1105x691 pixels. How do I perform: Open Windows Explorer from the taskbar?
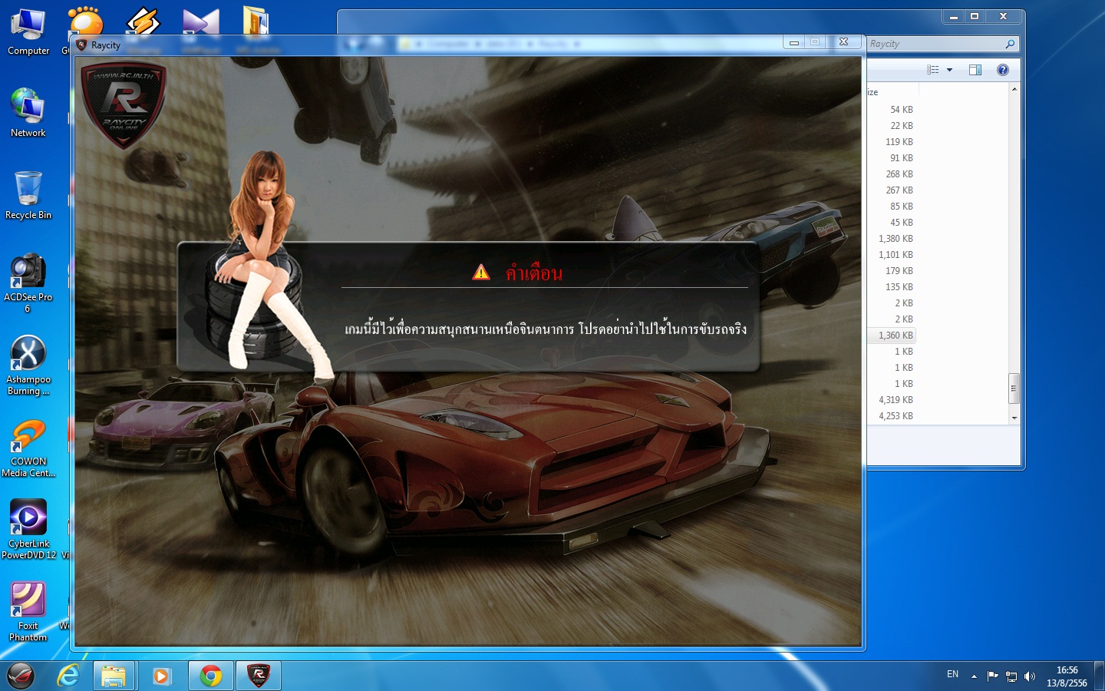tap(114, 676)
